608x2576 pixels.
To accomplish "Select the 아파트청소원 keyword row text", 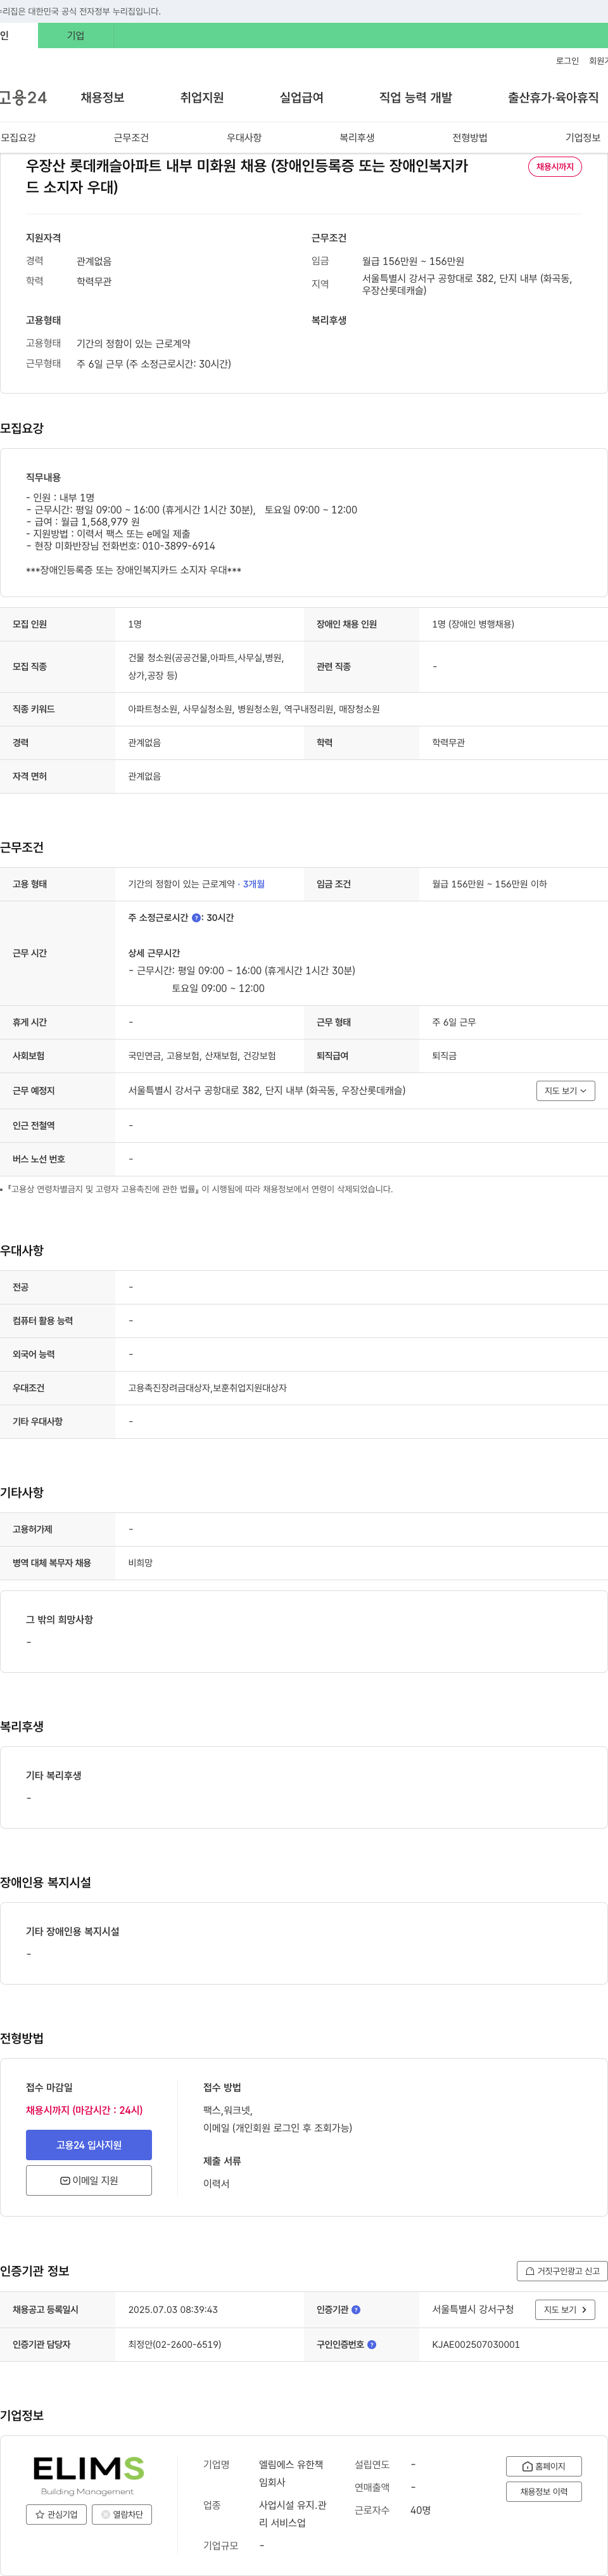I will click(253, 709).
